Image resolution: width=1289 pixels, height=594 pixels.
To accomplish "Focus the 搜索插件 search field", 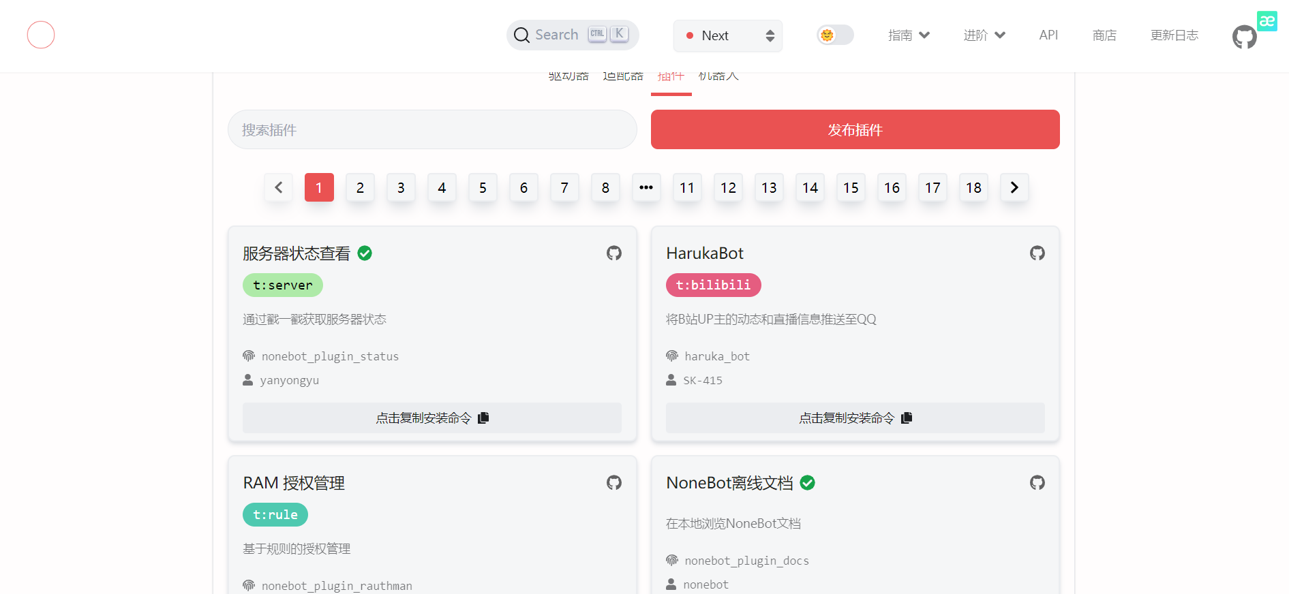I will click(432, 129).
